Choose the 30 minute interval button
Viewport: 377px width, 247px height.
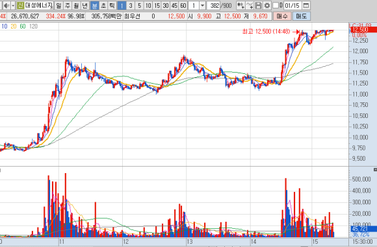tap(166, 5)
